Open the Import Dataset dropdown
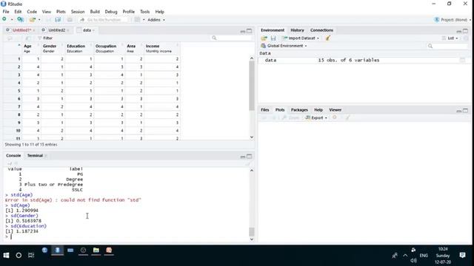This screenshot has width=474, height=266. click(x=300, y=38)
